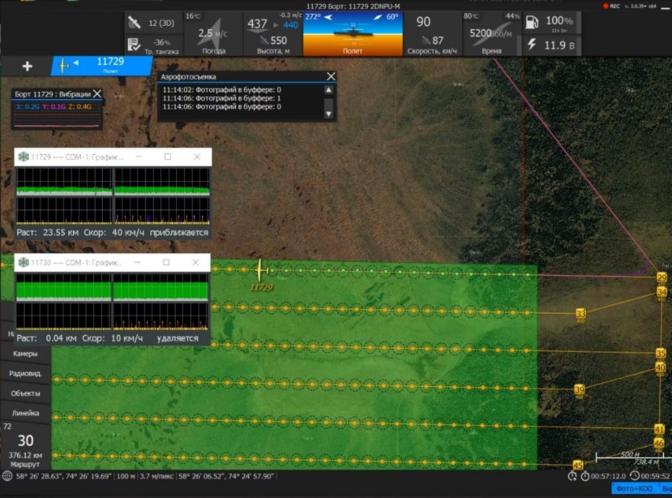
Task: Open the Камеры panel
Action: click(25, 354)
